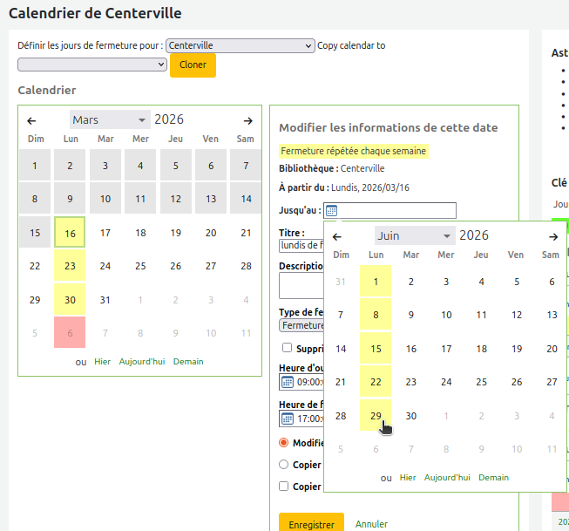The height and width of the screenshot is (531, 569).
Task: Click Aujourd'hui link in Juin datepicker
Action: tap(447, 478)
